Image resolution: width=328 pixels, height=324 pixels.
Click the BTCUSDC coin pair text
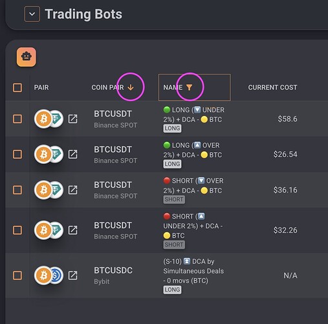[x=113, y=270]
